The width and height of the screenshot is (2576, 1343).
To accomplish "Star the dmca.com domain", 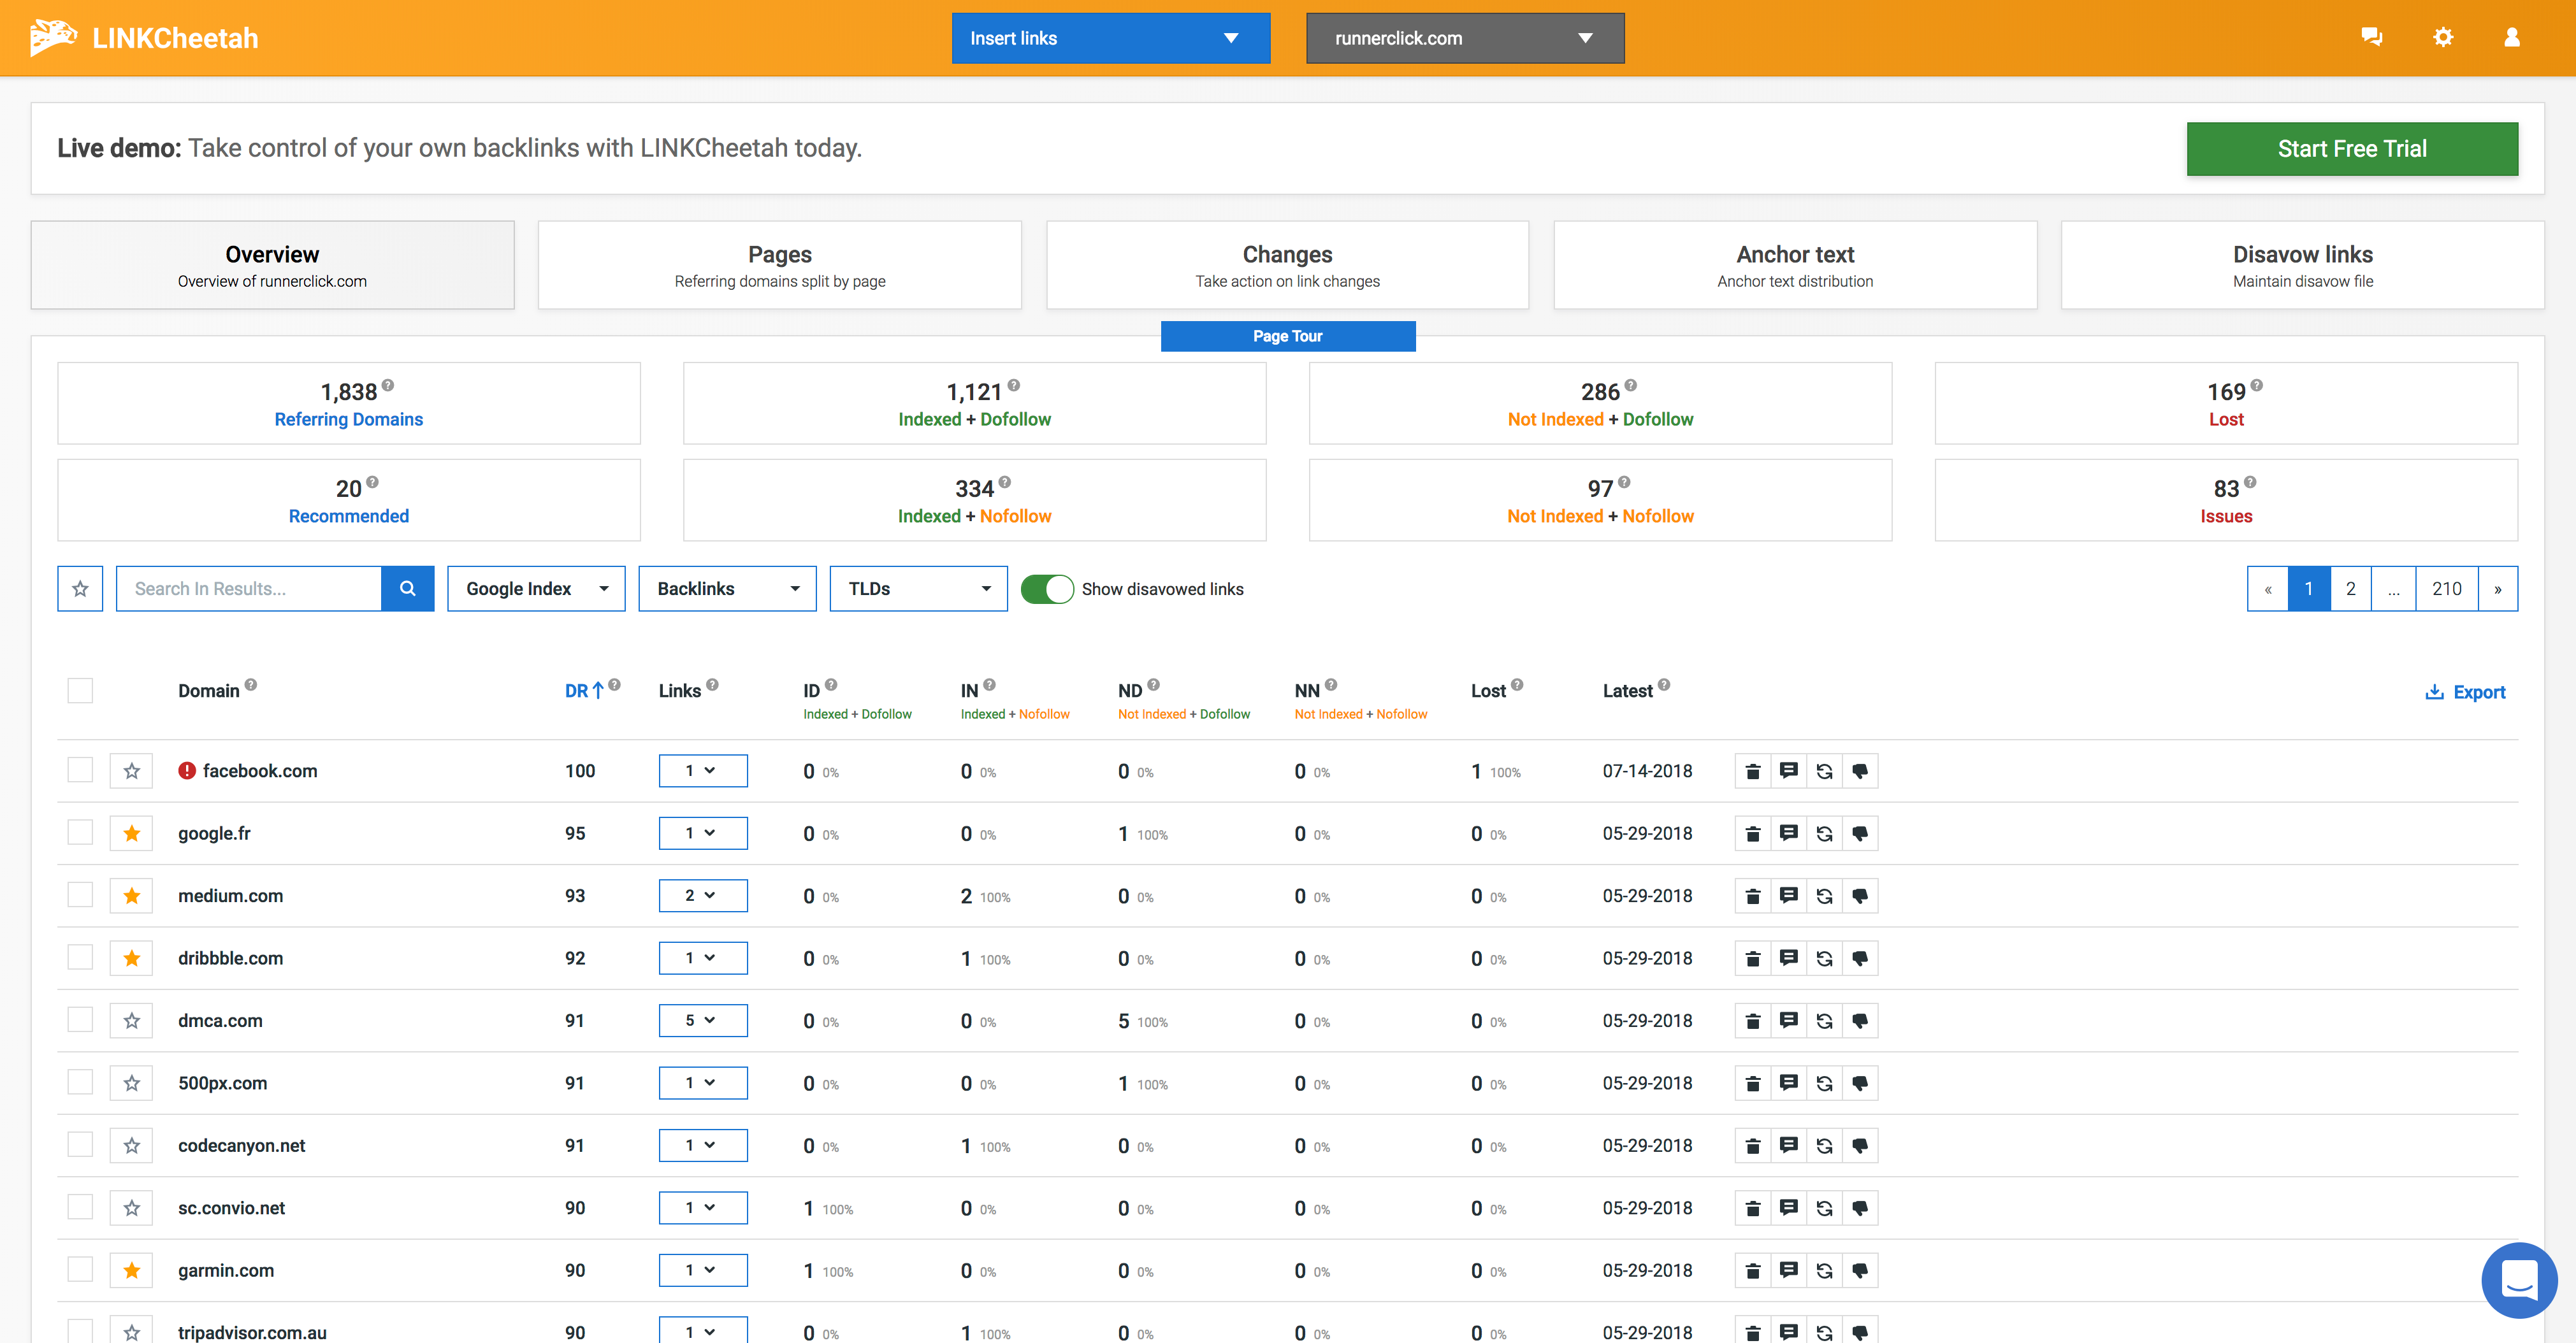I will [131, 1020].
